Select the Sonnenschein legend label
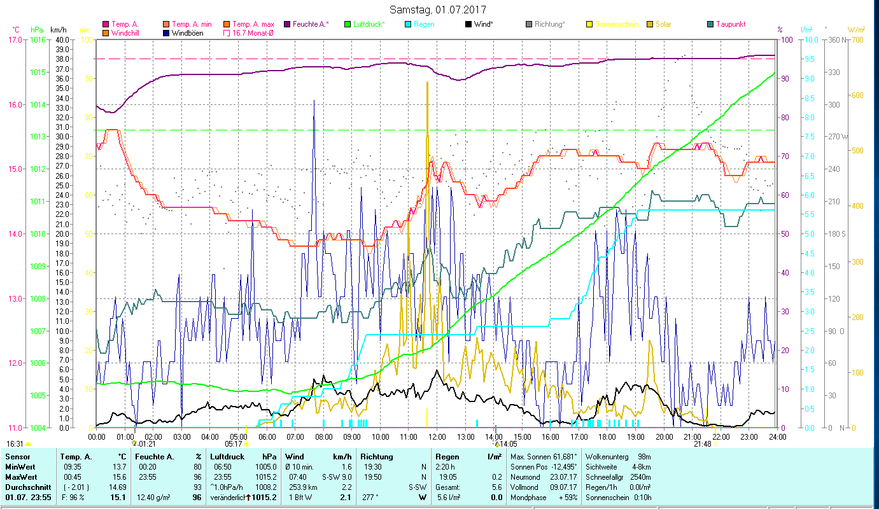Image resolution: width=879 pixels, height=509 pixels. 616,24
